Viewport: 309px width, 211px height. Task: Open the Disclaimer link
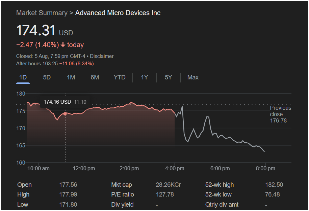click(102, 56)
